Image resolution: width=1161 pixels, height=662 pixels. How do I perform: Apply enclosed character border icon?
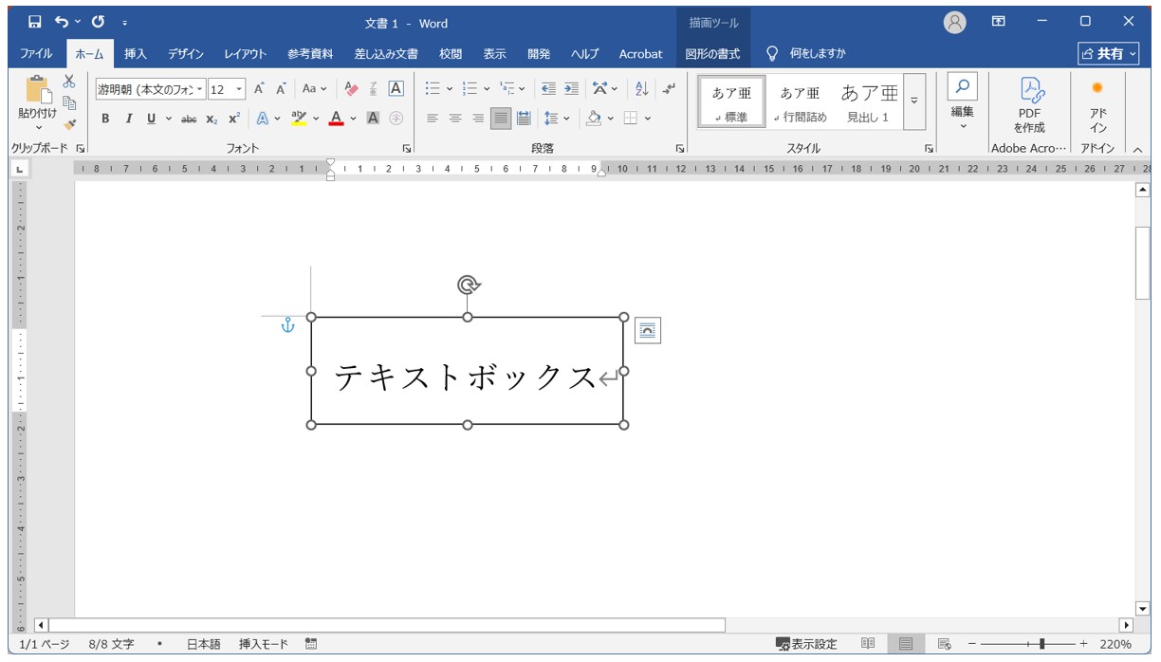pyautogui.click(x=396, y=89)
